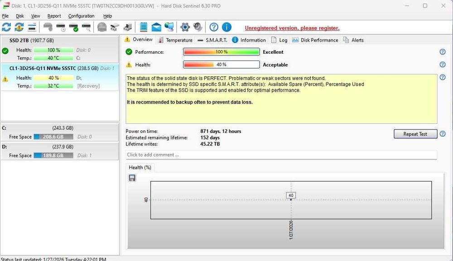Open the blue notepad report icon
Screen dimensions: 453x261
[144, 27]
